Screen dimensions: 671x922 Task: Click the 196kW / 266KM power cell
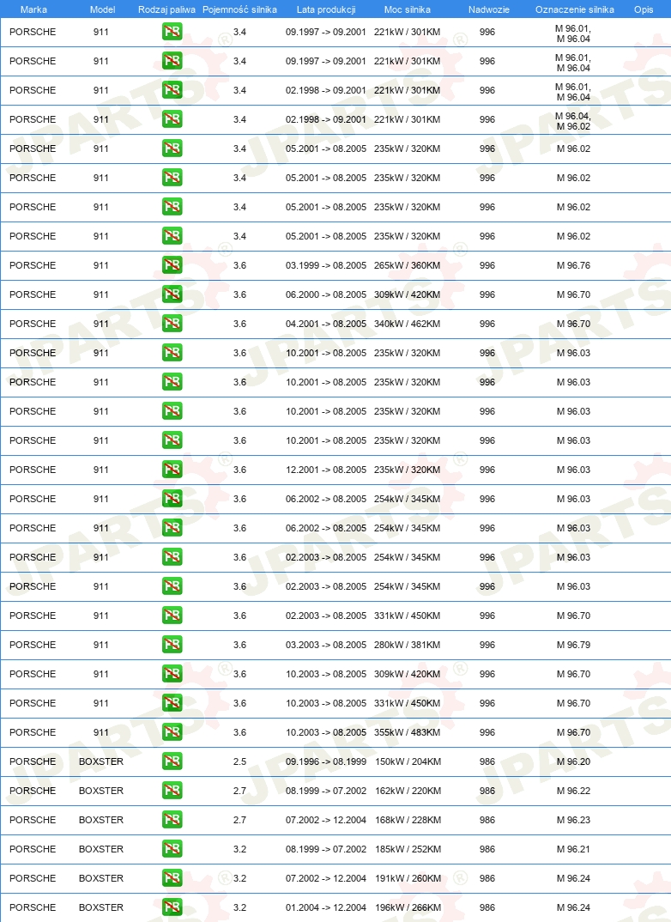coord(408,907)
